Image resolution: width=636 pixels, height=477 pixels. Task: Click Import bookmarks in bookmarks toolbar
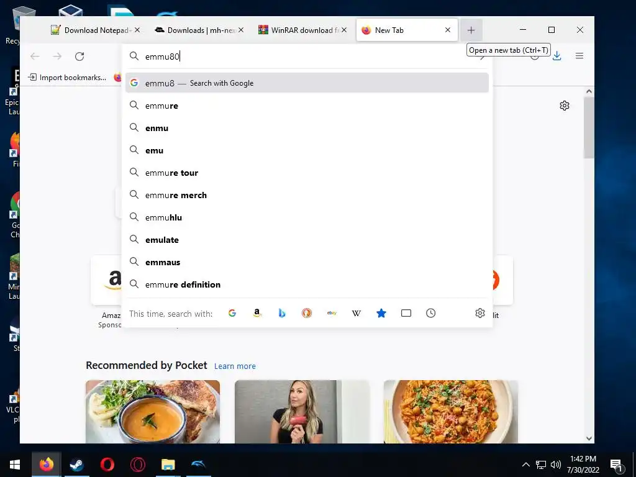click(x=67, y=78)
